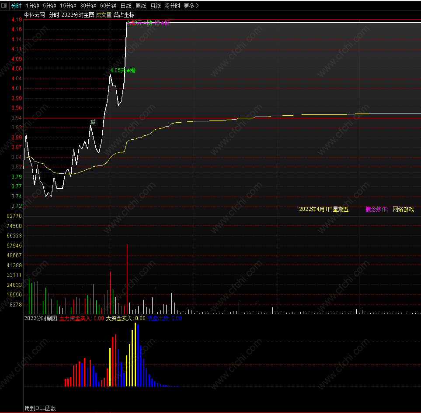Click the 3.84 price axis label
The width and height of the screenshot is (421, 413).
tap(17, 157)
